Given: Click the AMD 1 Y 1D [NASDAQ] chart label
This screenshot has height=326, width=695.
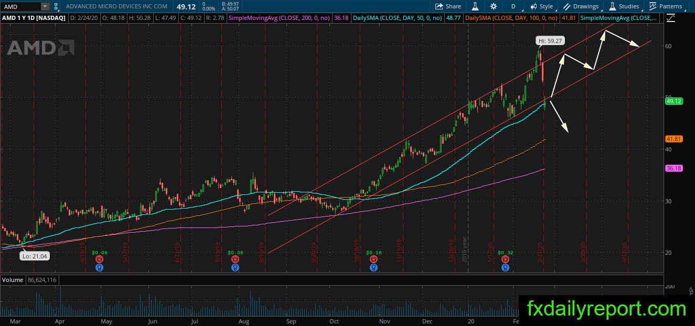Looking at the screenshot, I should 34,18.
